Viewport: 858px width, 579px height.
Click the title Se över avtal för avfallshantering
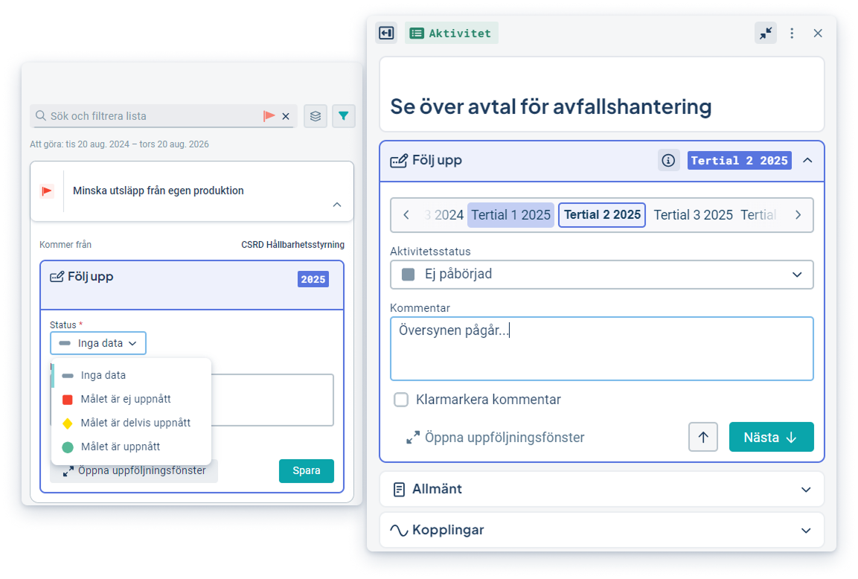551,106
